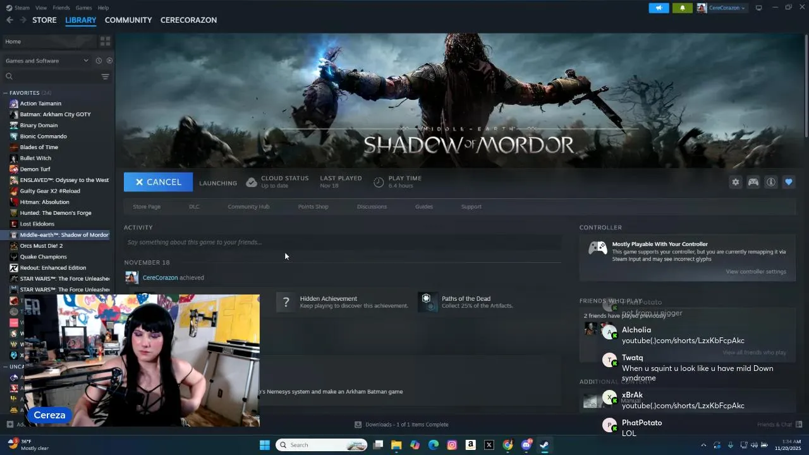809x455 pixels.
Task: Switch to the STORE tab
Action: click(44, 20)
